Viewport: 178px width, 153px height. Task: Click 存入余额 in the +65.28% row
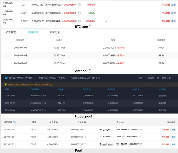click(166, 21)
